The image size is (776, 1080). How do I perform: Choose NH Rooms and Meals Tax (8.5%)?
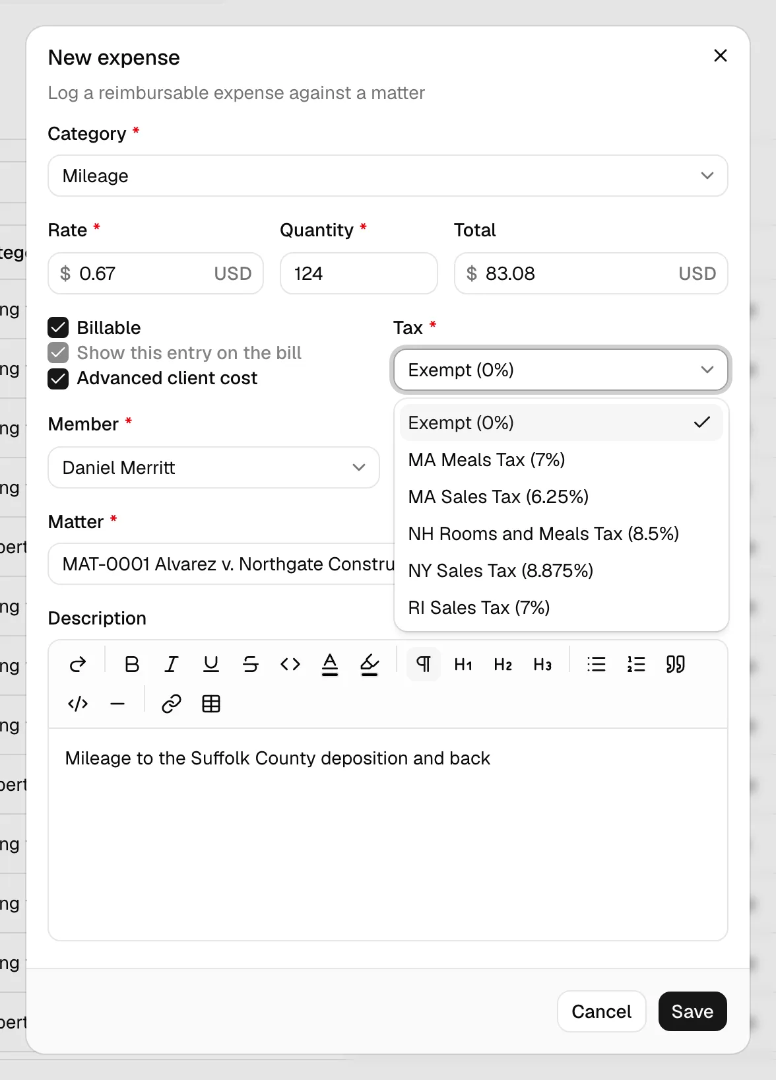click(x=562, y=533)
